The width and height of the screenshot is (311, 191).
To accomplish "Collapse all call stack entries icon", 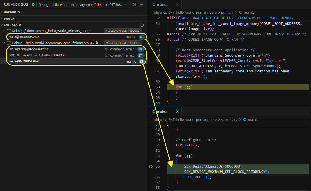I will [x=142, y=25].
